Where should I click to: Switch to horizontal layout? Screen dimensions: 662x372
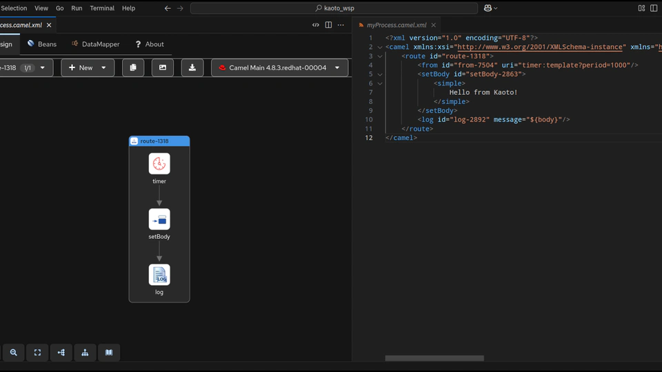(61, 353)
